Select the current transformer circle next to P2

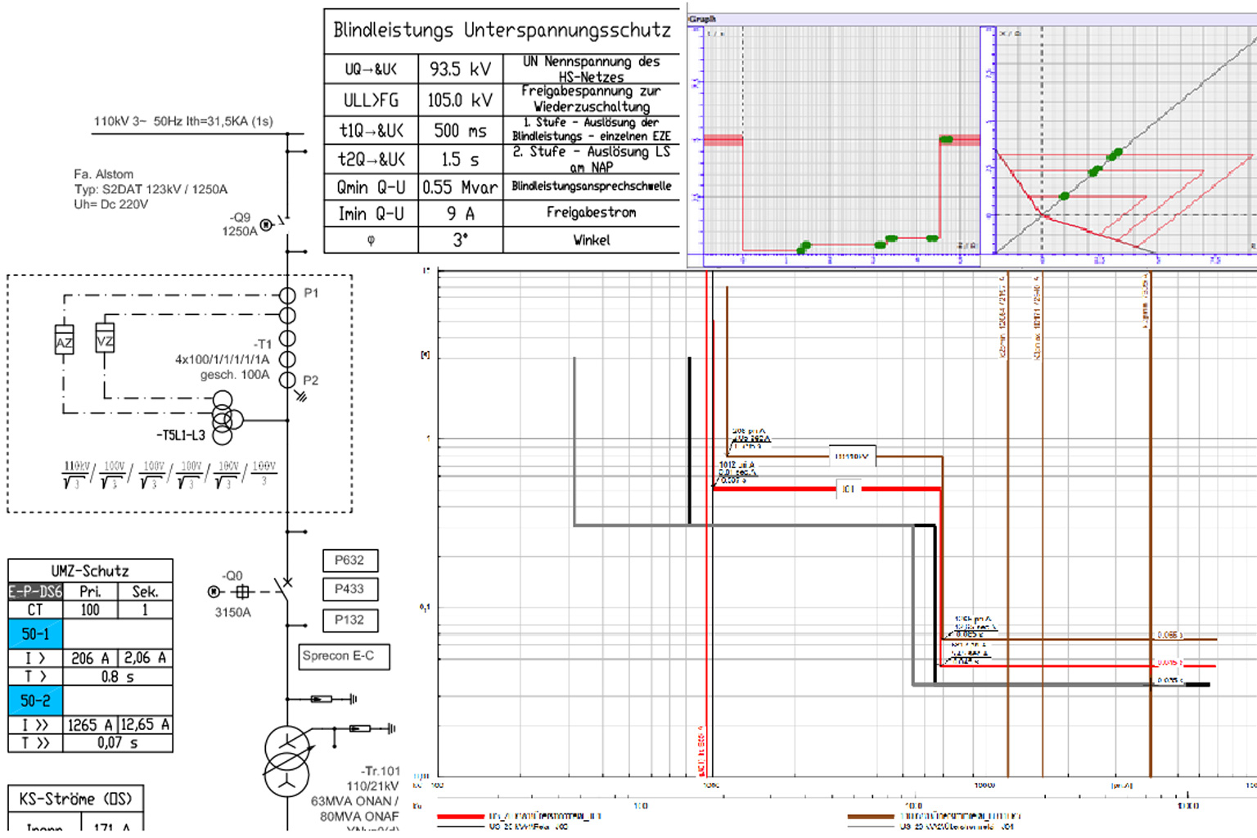[x=287, y=380]
